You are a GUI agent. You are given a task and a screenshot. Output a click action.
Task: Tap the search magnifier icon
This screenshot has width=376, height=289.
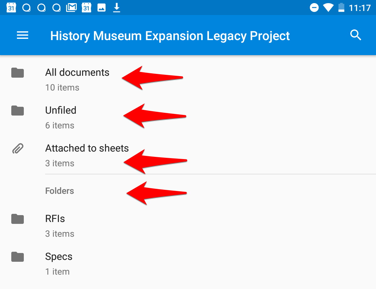click(x=356, y=35)
